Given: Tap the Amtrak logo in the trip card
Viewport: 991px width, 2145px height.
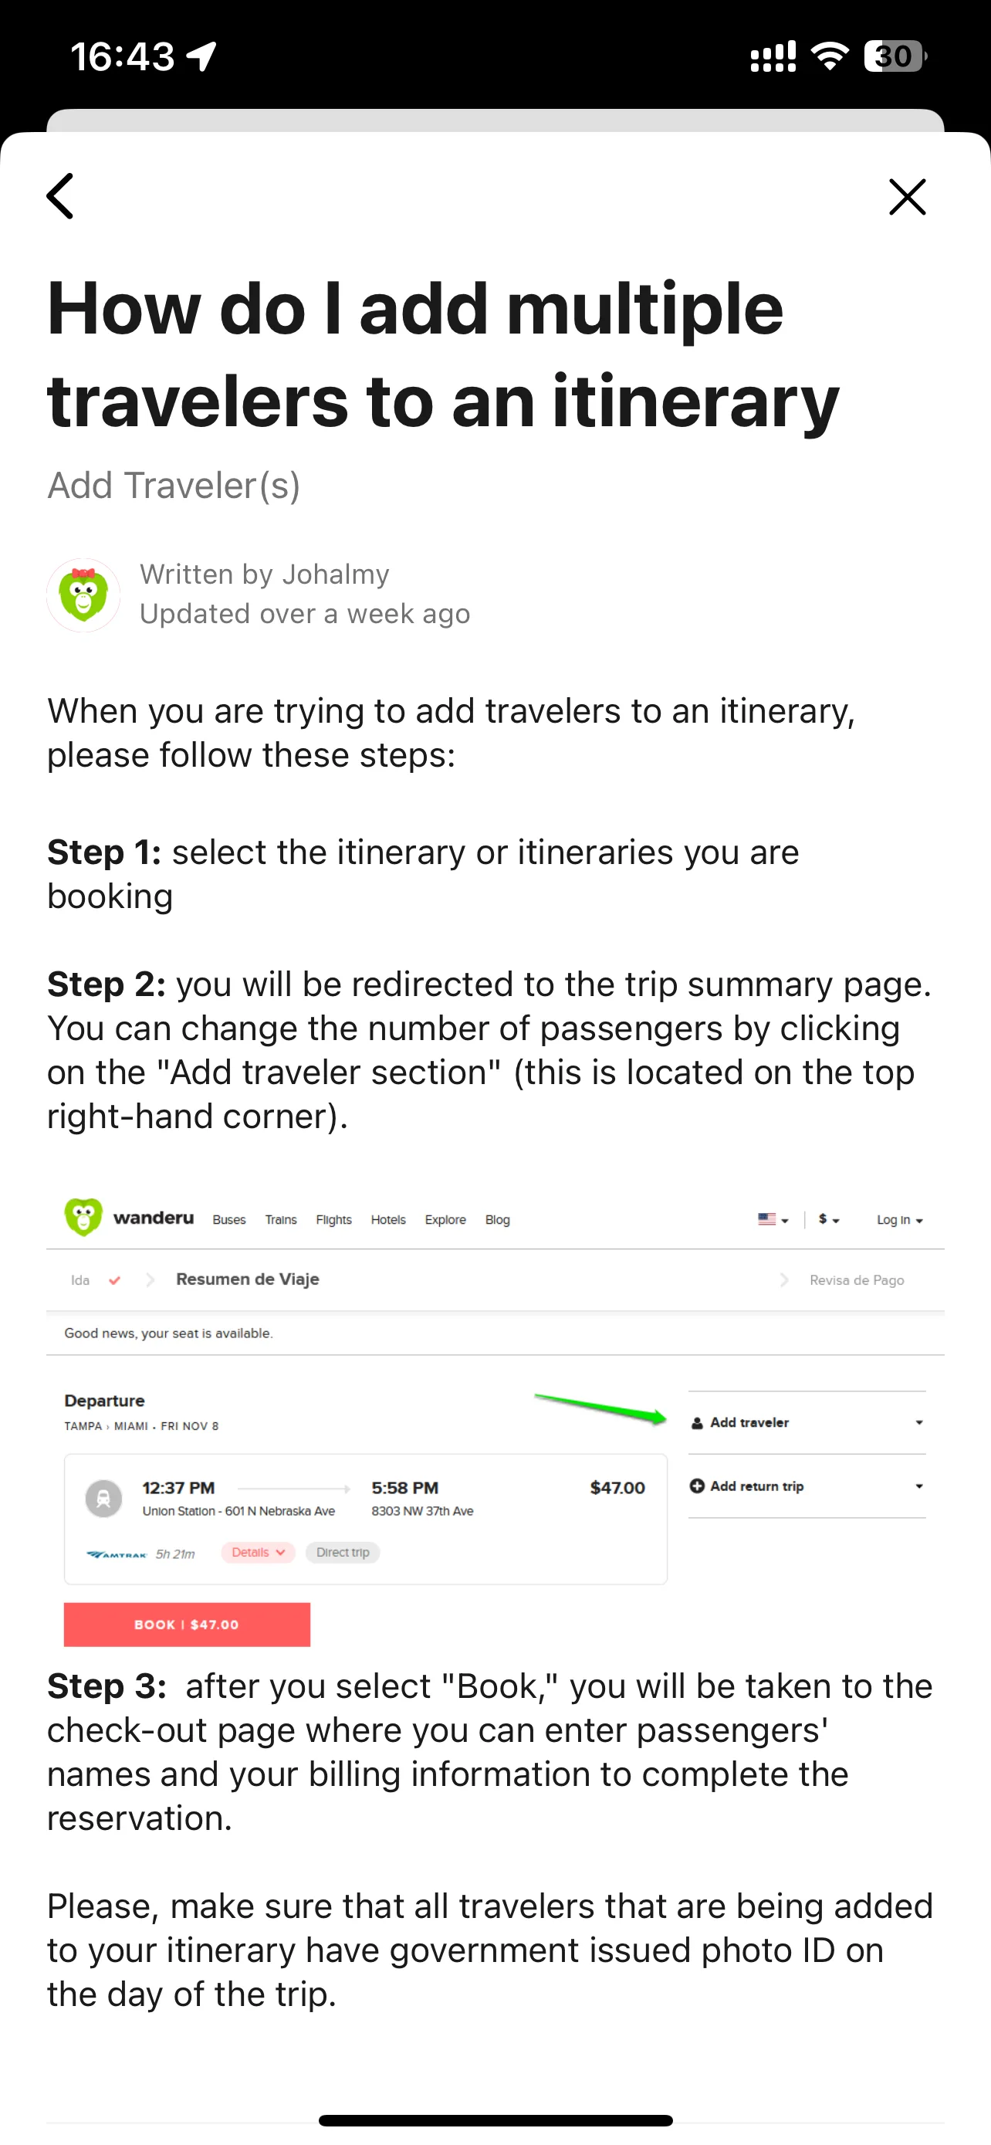Looking at the screenshot, I should pos(117,1554).
